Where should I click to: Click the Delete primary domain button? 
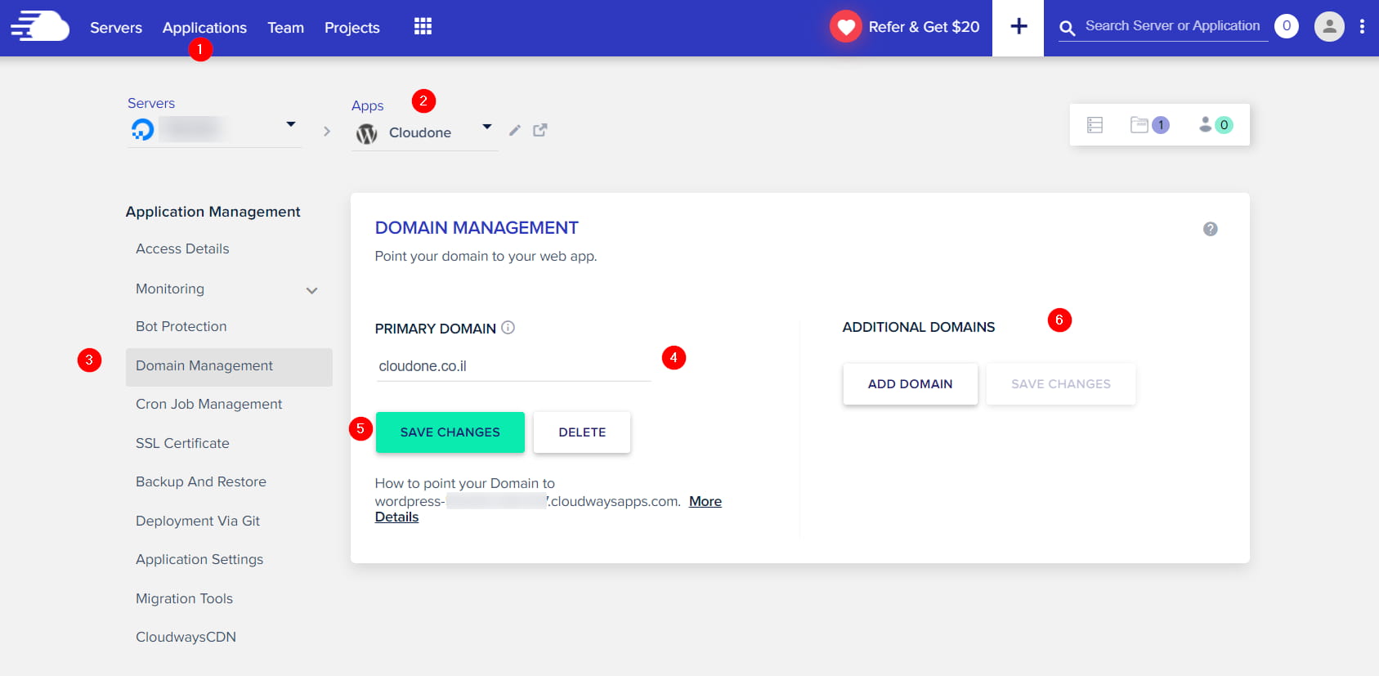click(582, 432)
